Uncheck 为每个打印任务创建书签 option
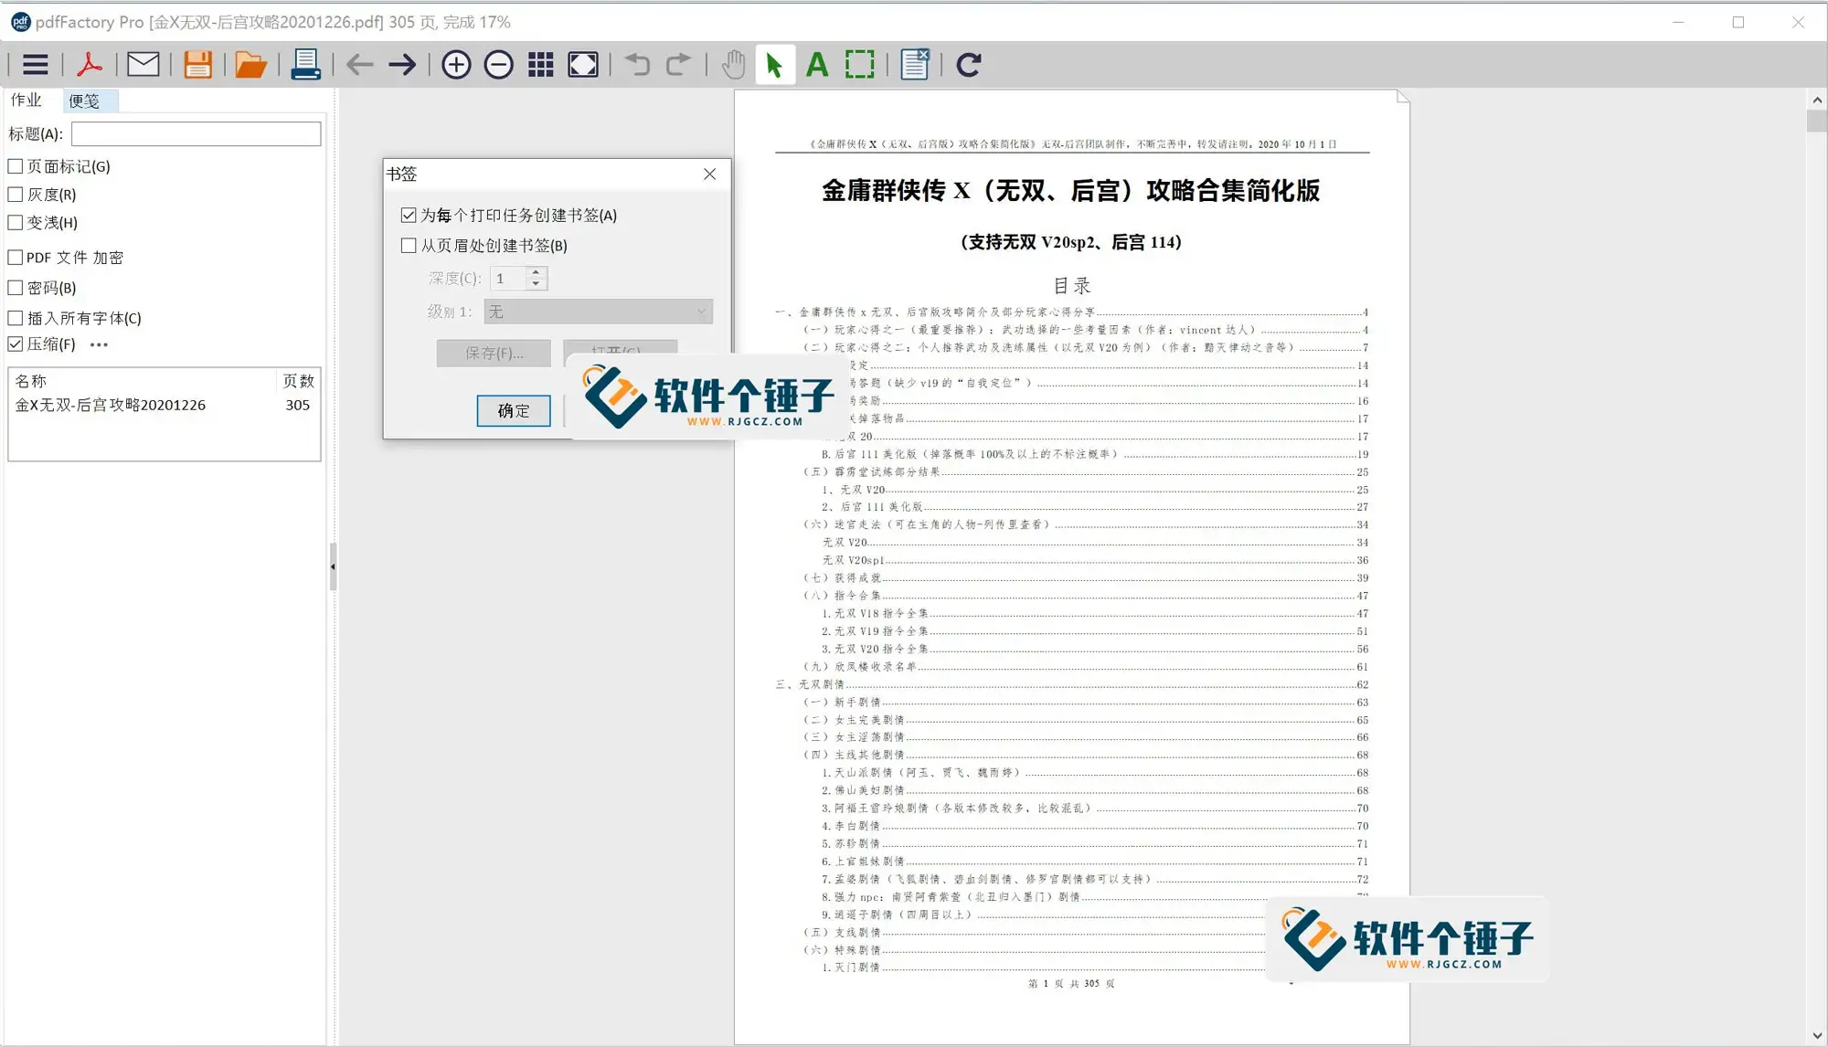This screenshot has width=1828, height=1047. (409, 216)
